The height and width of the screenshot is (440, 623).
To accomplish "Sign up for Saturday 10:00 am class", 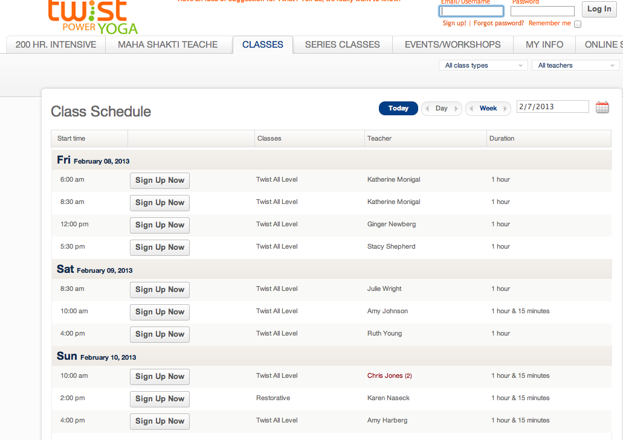I will pyautogui.click(x=160, y=312).
